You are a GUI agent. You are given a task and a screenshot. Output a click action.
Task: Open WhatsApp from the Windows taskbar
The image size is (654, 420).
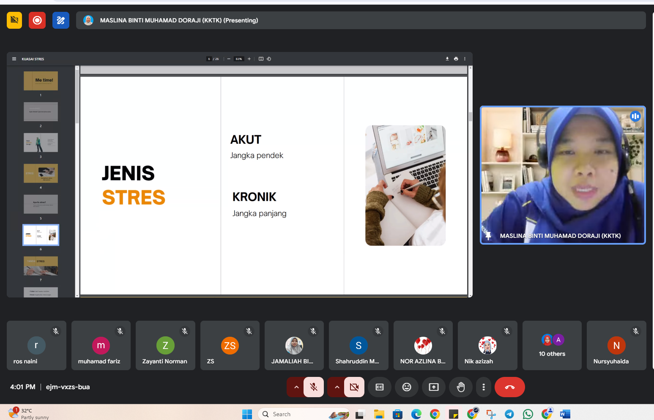click(x=528, y=414)
